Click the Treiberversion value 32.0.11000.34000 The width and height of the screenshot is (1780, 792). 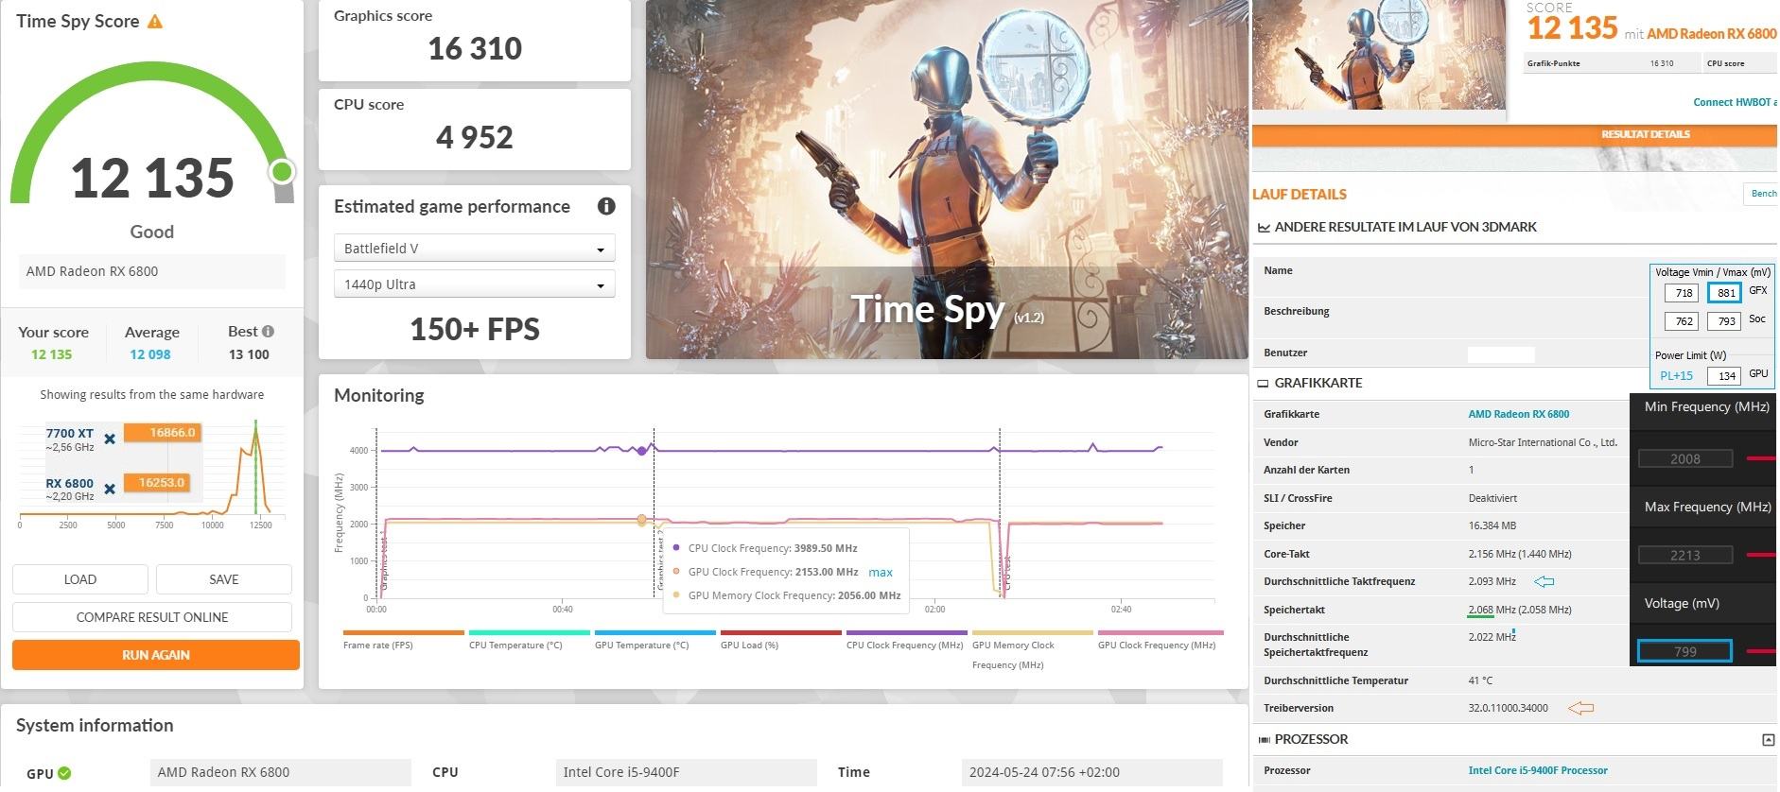tap(1509, 708)
